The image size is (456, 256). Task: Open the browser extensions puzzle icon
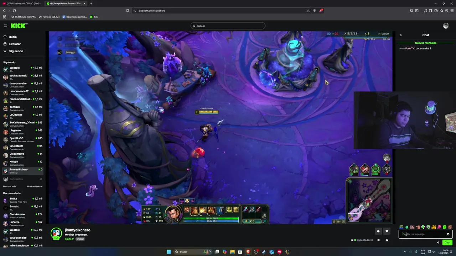click(x=411, y=11)
